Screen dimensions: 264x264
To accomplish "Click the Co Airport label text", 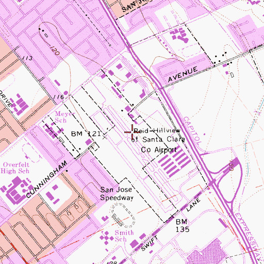I will (x=159, y=150).
